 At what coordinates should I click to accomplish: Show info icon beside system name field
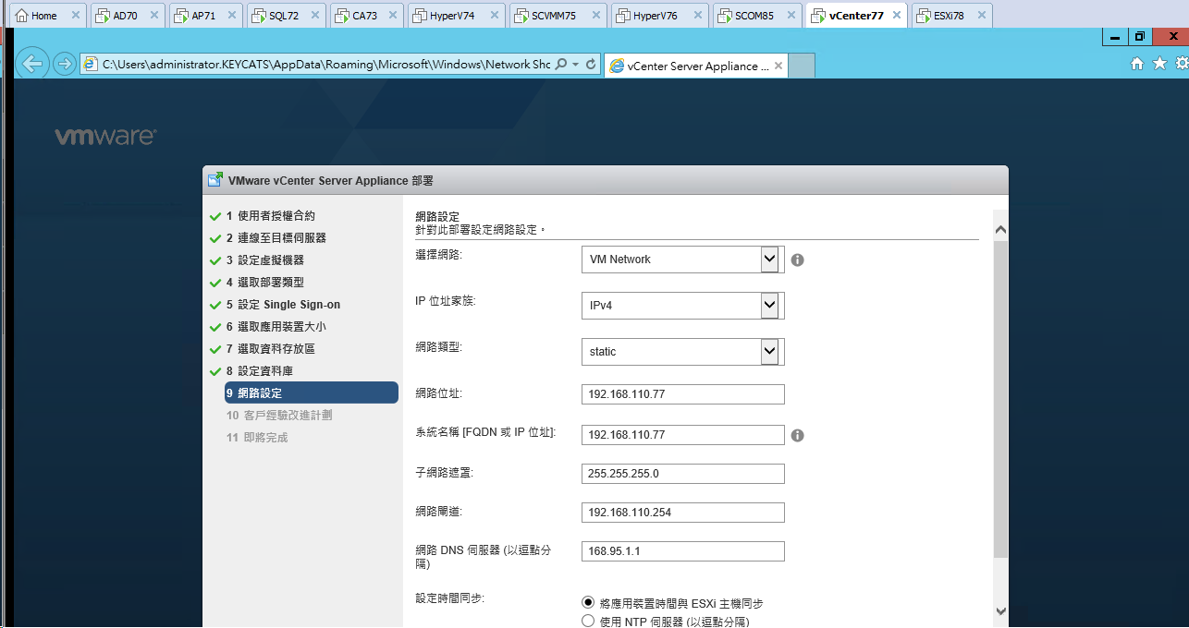(797, 435)
